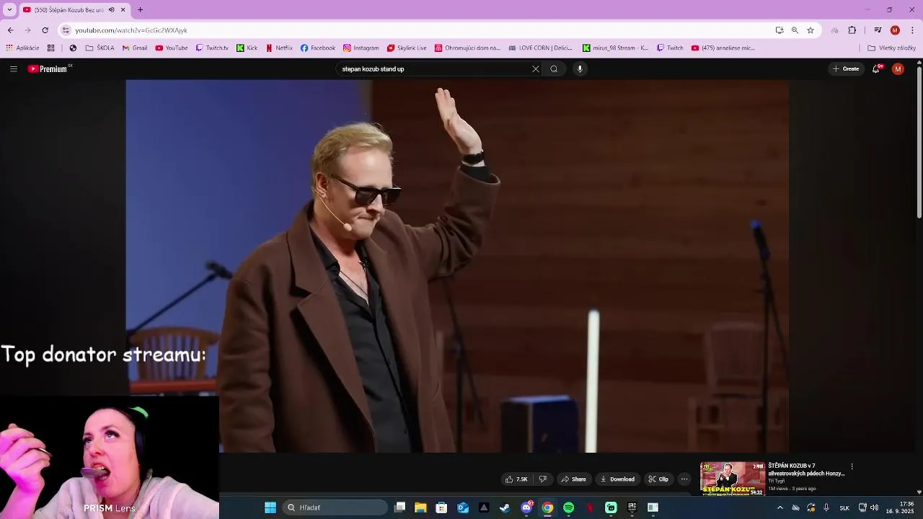This screenshot has width=923, height=519.
Task: Open the LOVE CORN bookmark
Action: (x=540, y=48)
